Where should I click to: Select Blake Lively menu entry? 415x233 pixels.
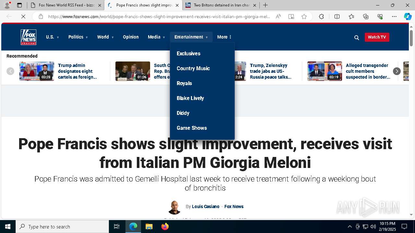190,98
